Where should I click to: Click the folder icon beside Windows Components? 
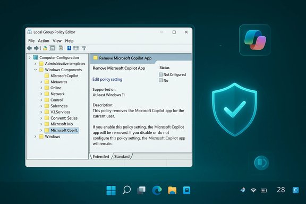(41, 70)
